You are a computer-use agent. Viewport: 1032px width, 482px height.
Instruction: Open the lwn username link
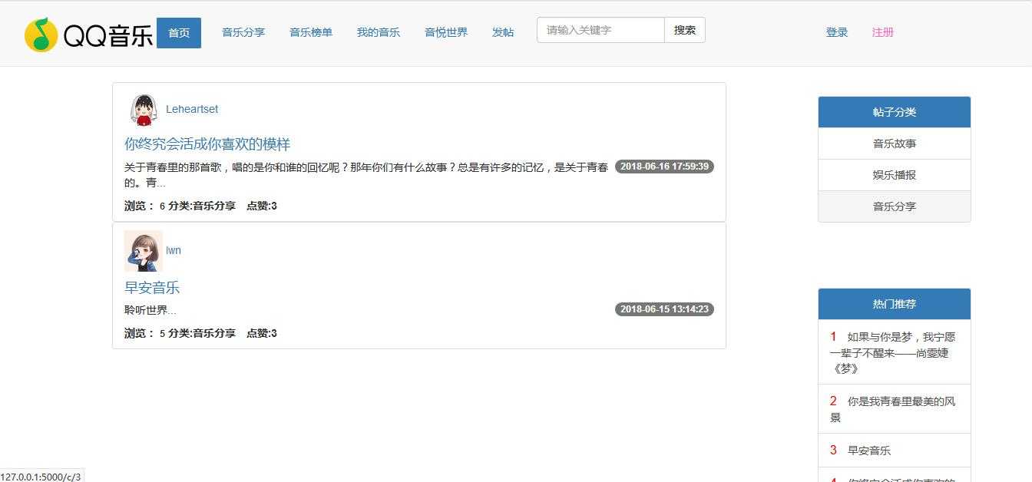point(174,250)
